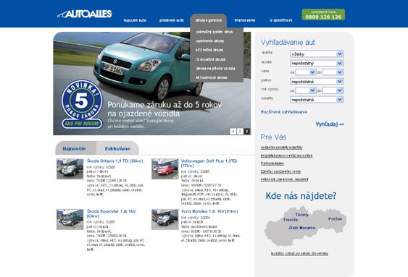Switch to the Exkluzívne tab

(117, 148)
